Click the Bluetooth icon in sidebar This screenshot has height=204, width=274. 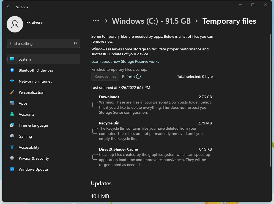(12, 70)
